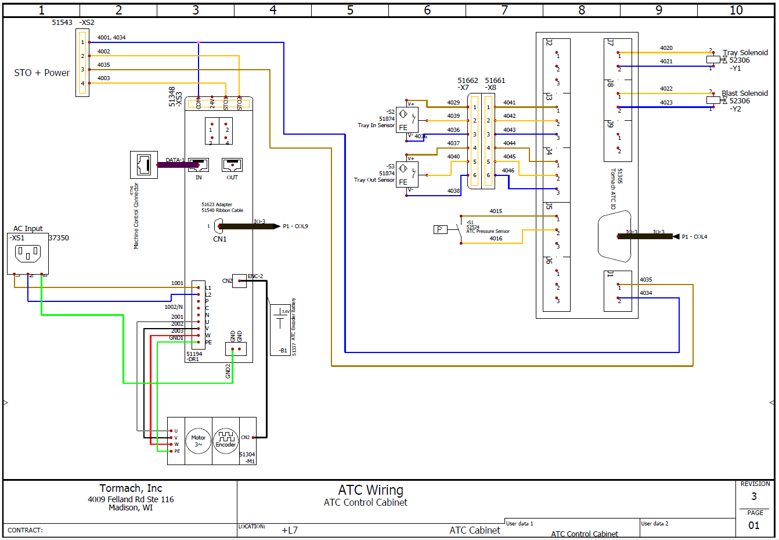The height and width of the screenshot is (540, 779).
Task: Click the ATC Encoder Battery symbol
Action: click(x=281, y=329)
